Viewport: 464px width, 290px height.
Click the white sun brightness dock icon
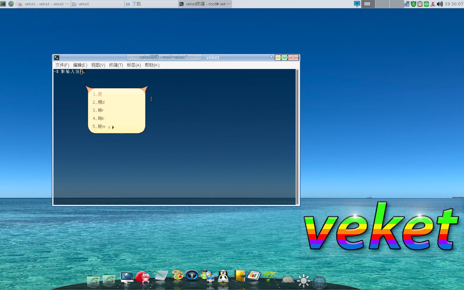(304, 281)
